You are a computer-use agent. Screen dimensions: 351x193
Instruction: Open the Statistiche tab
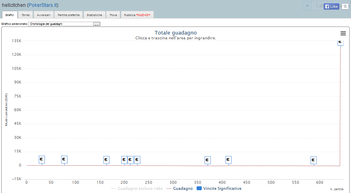(x=94, y=15)
